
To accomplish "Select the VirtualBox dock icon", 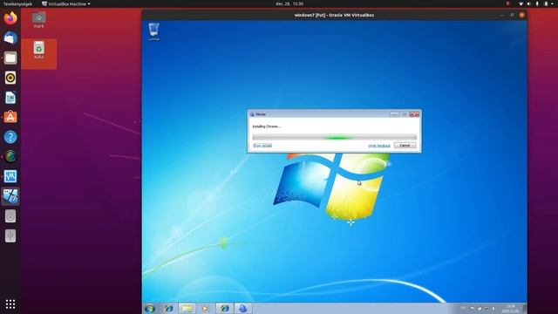I will [x=10, y=196].
